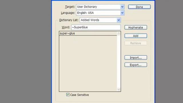Click the word list scrollbar down arrow
Viewport: 183px width, 103px height.
pos(119,90)
